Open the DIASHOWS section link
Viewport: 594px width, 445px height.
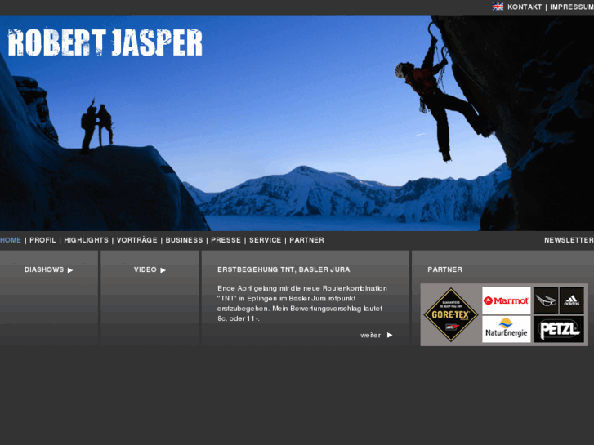coord(44,269)
